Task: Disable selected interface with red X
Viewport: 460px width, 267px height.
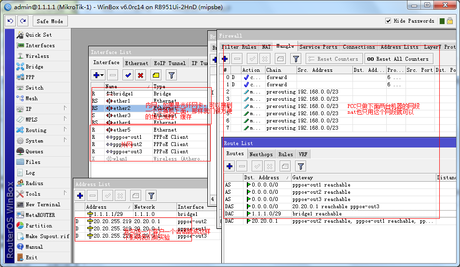Action: click(140, 75)
